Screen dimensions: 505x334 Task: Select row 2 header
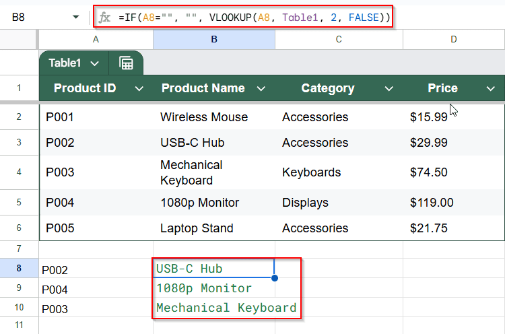click(19, 116)
